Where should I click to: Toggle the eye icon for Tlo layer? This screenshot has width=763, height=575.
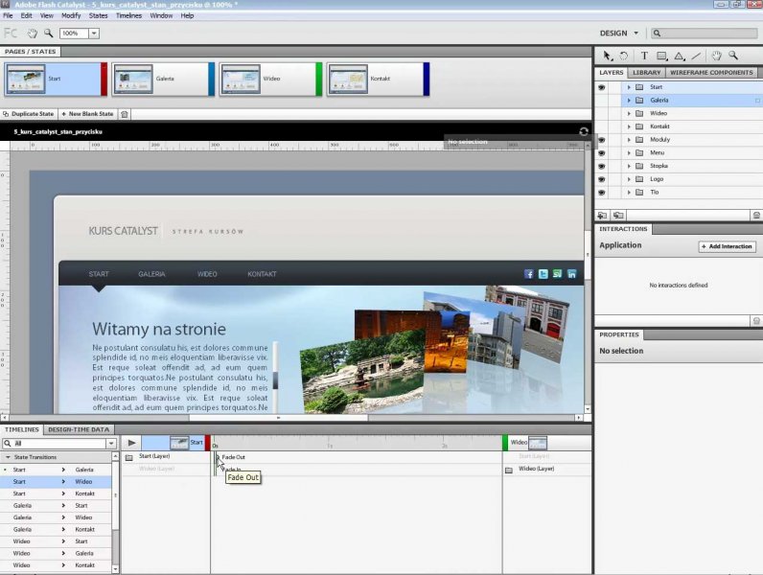pos(602,192)
